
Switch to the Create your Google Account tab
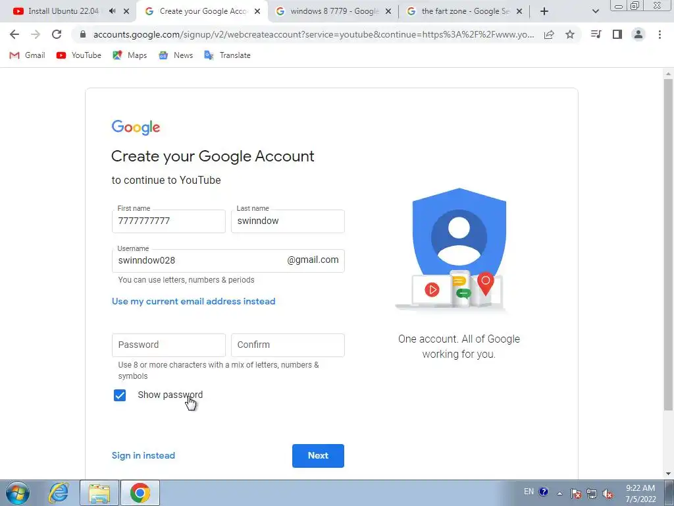point(202,12)
